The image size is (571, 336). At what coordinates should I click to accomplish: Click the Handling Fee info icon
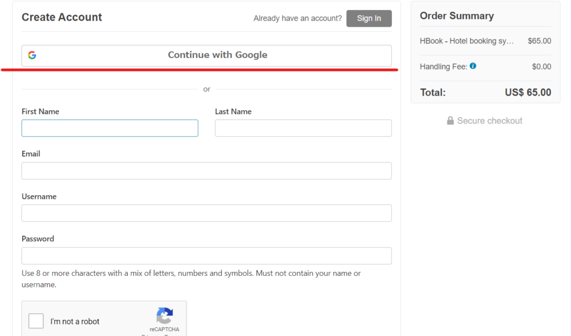(473, 66)
